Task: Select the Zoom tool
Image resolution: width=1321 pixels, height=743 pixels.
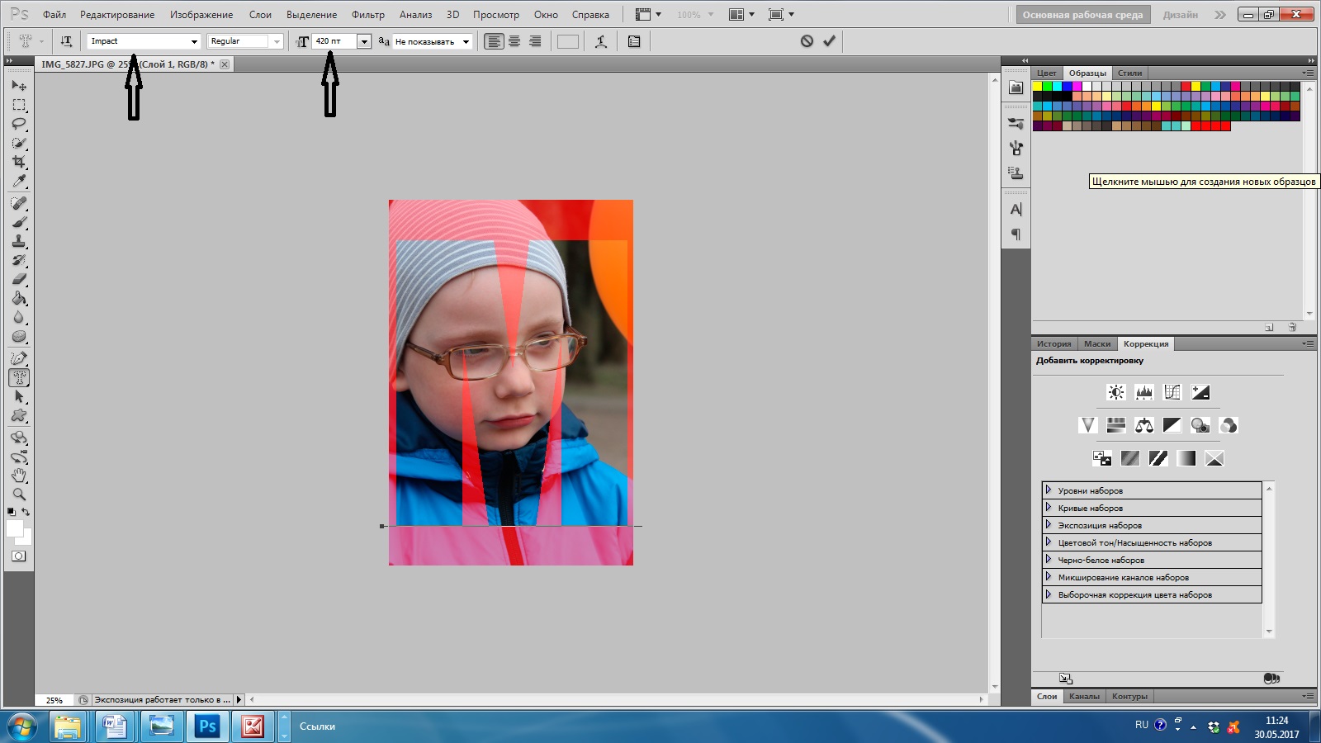Action: pos(19,495)
